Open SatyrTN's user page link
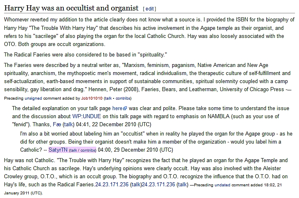Image resolution: width=299 pixels, height=198 pixels. pos(58,150)
